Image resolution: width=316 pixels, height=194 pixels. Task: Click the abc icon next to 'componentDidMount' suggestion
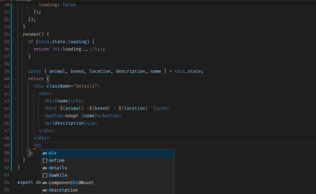[45, 183]
